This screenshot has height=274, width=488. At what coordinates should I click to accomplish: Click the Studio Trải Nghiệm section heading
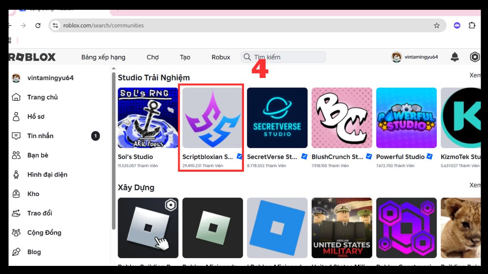tap(154, 78)
